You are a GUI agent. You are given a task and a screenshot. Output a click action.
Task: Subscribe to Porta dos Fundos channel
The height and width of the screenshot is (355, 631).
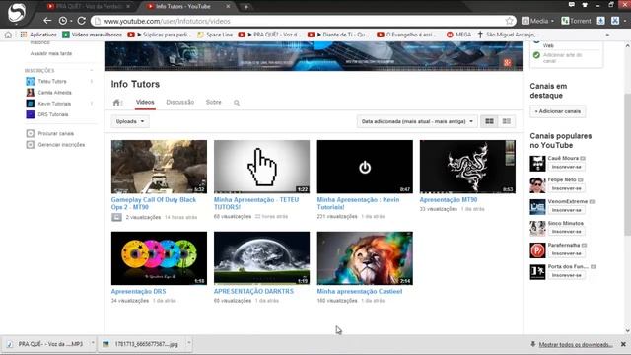566,275
